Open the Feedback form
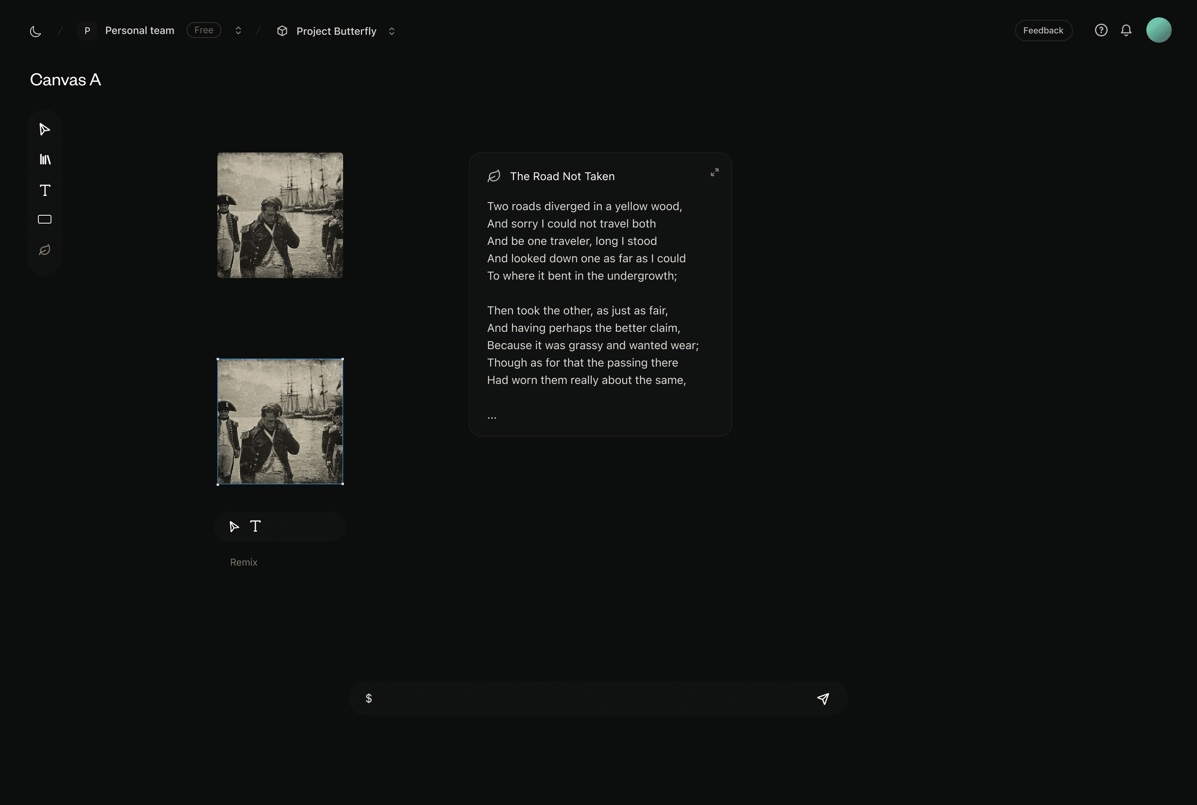Viewport: 1197px width, 805px height. pyautogui.click(x=1043, y=30)
